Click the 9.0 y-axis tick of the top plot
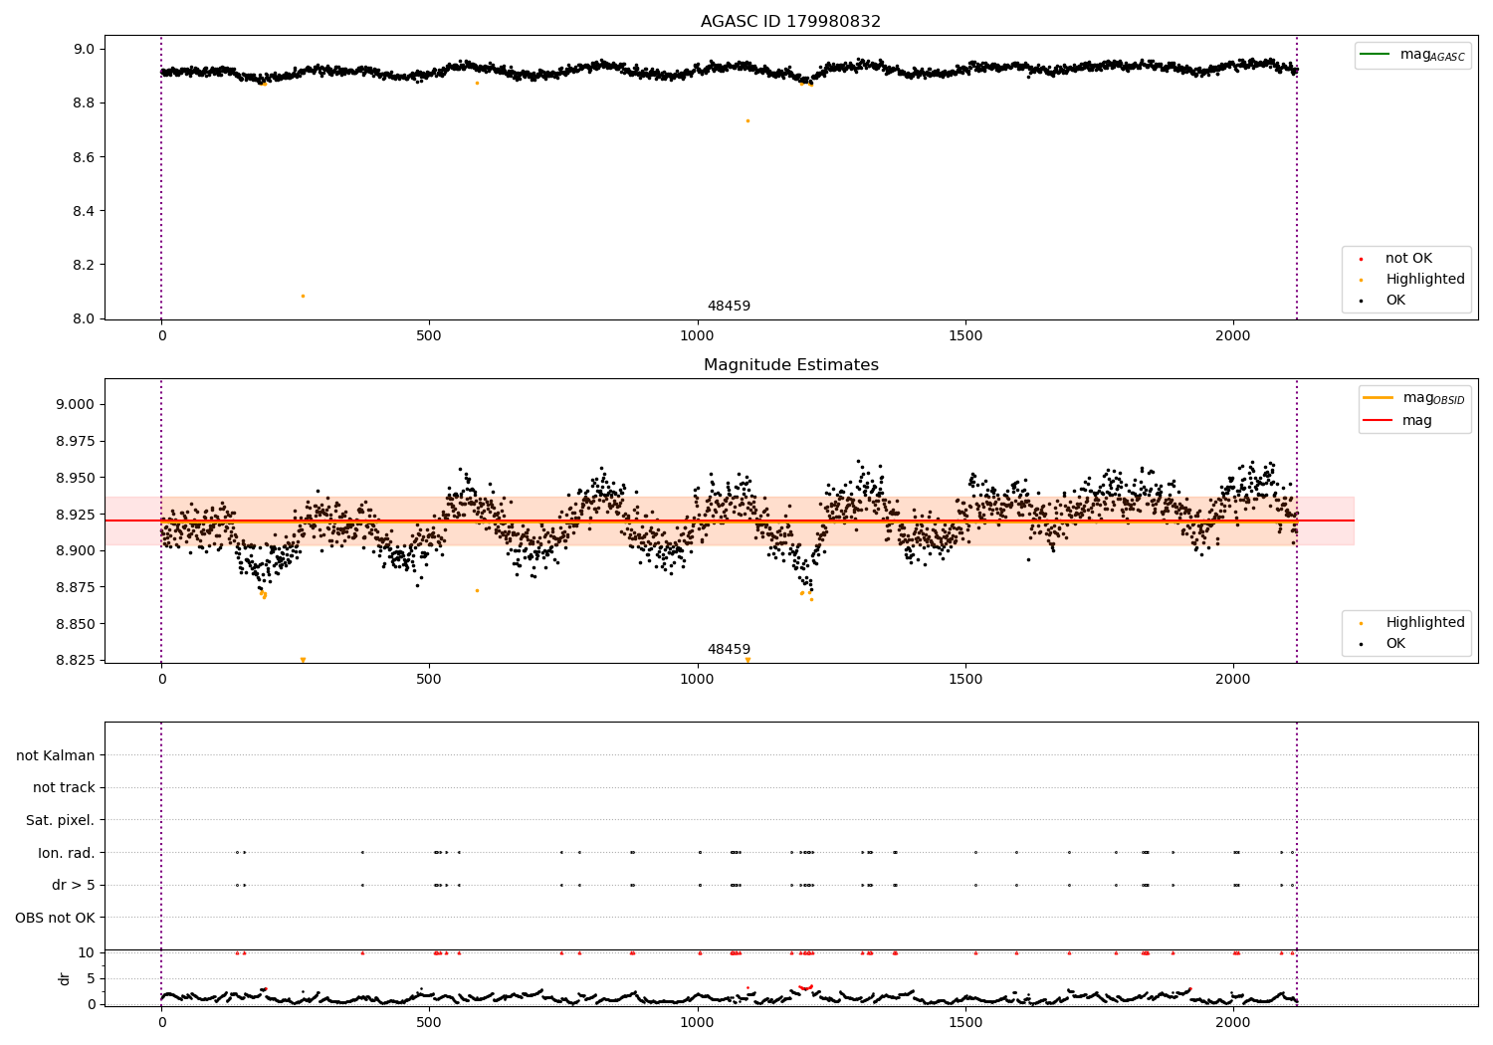 [85, 49]
